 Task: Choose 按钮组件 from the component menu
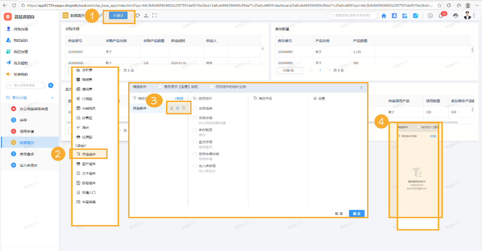click(88, 183)
